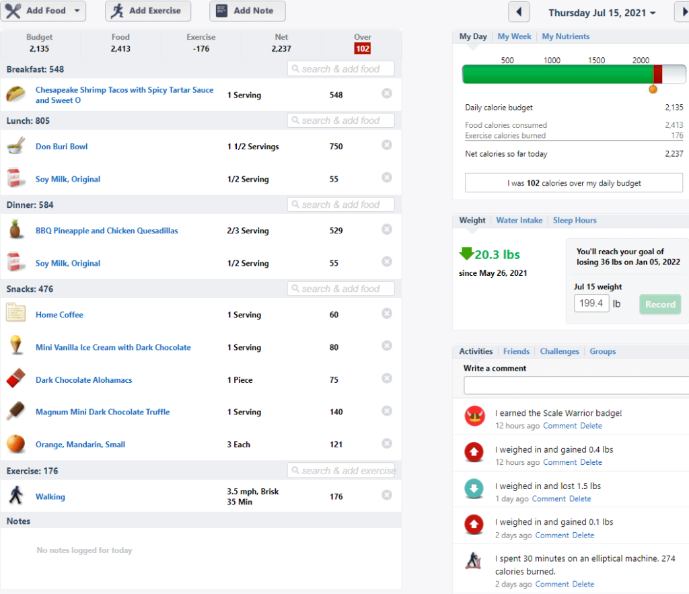Delete the Home Coffee snack entry
This screenshot has height=594, width=689.
click(x=387, y=313)
